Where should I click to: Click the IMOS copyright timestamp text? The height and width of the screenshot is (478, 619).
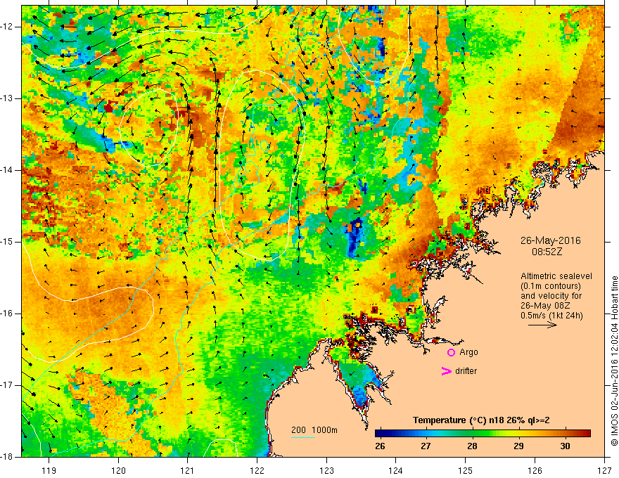(614, 361)
